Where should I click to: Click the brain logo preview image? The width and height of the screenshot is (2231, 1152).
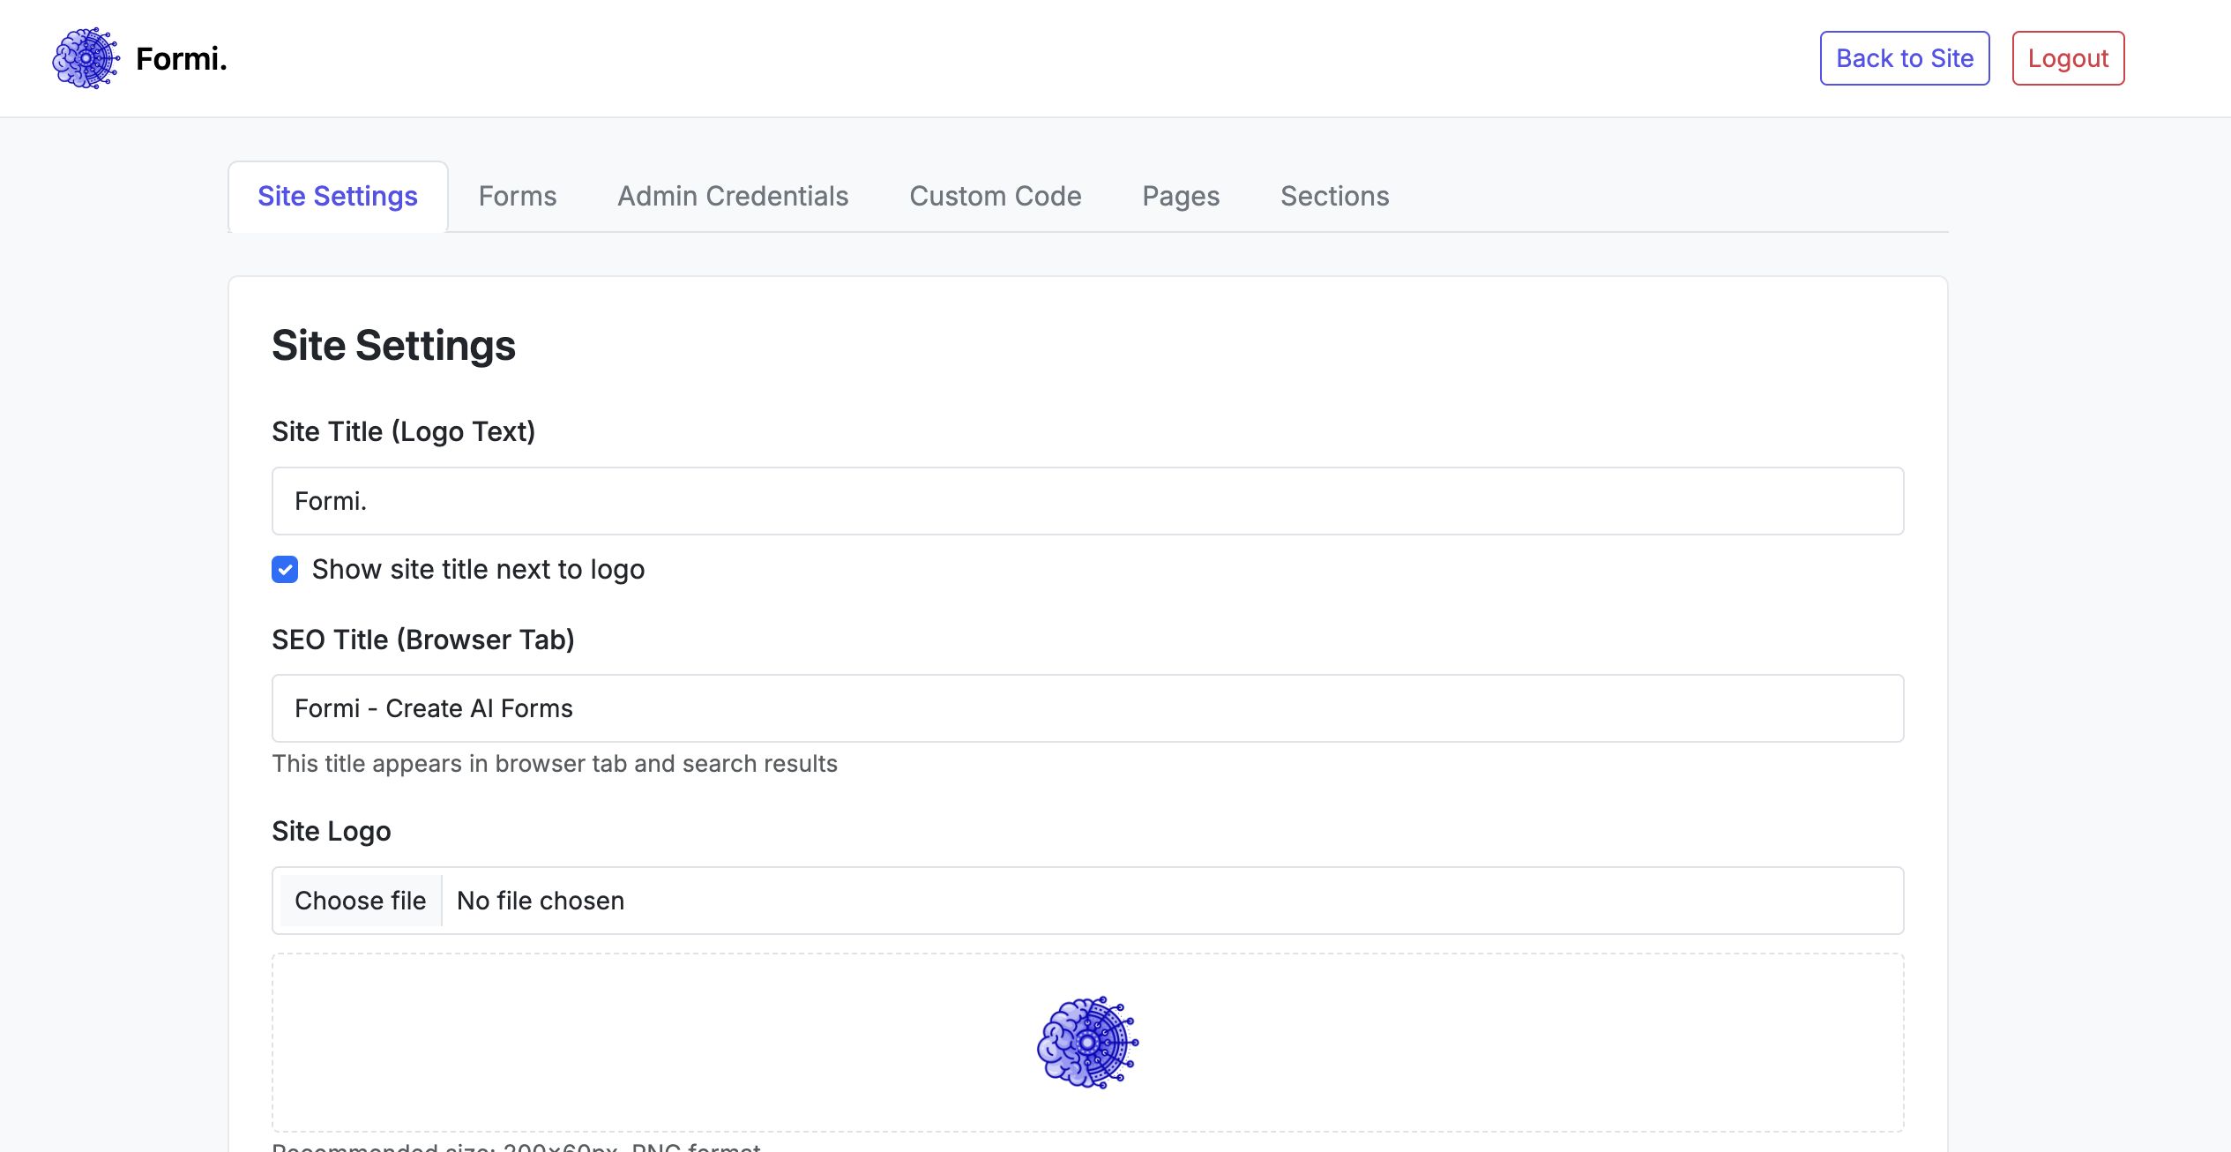[1087, 1043]
